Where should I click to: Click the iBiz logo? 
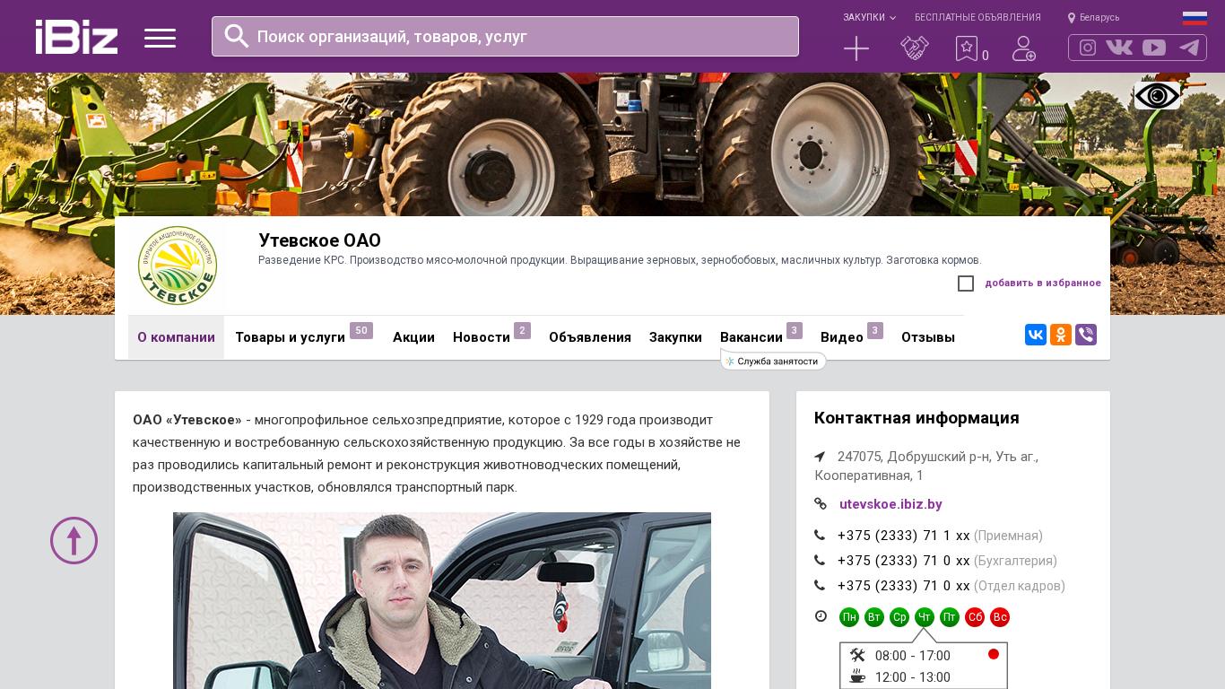point(76,37)
